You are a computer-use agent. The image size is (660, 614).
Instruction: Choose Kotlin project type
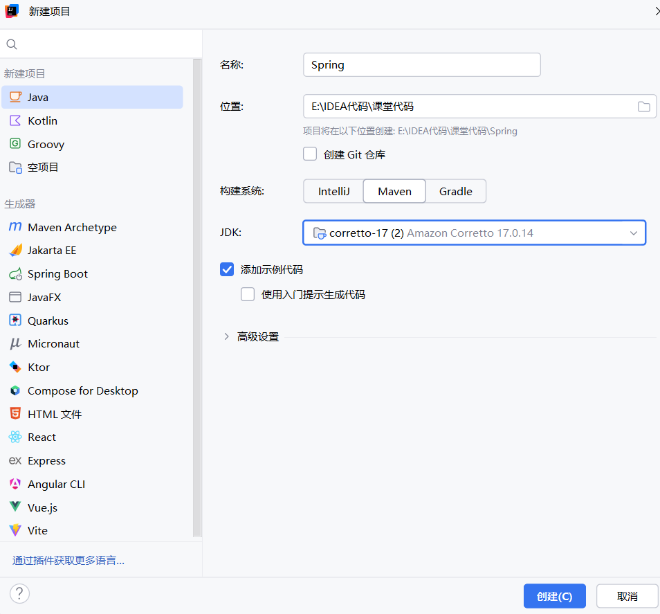click(92, 120)
